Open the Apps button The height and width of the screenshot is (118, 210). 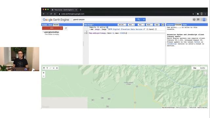coord(157,25)
